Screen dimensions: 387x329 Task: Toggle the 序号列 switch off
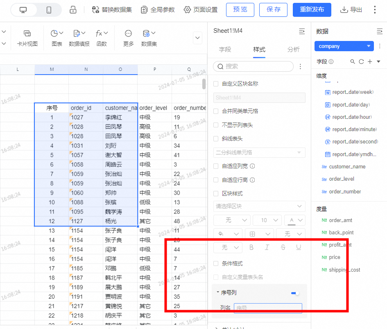click(295, 293)
